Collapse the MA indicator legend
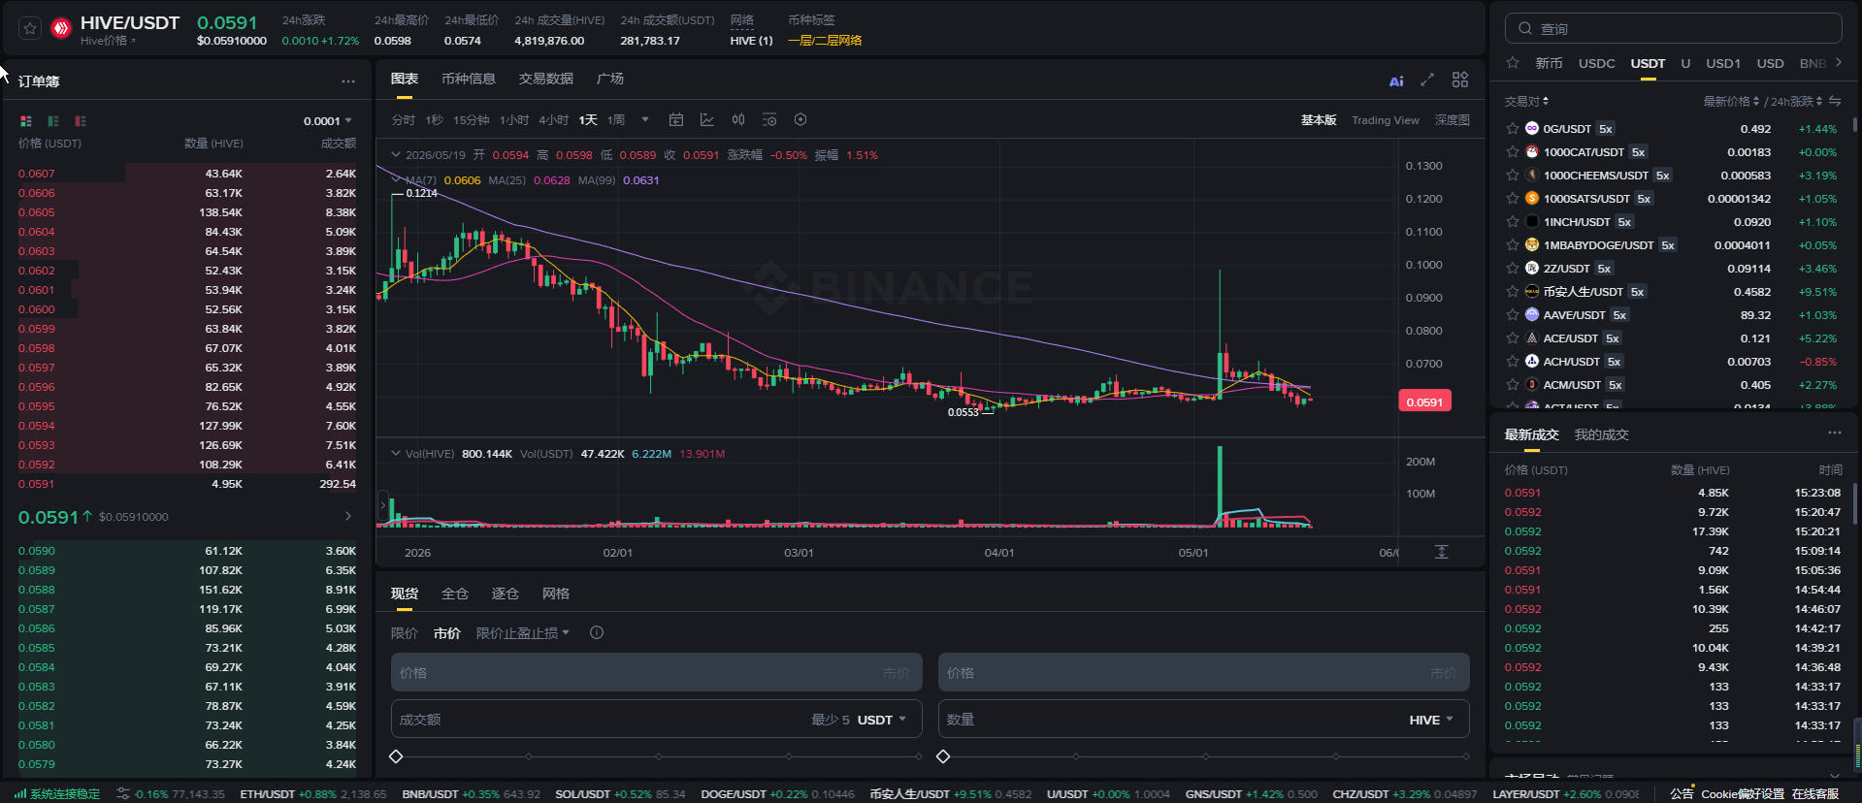The width and height of the screenshot is (1862, 803). click(396, 179)
